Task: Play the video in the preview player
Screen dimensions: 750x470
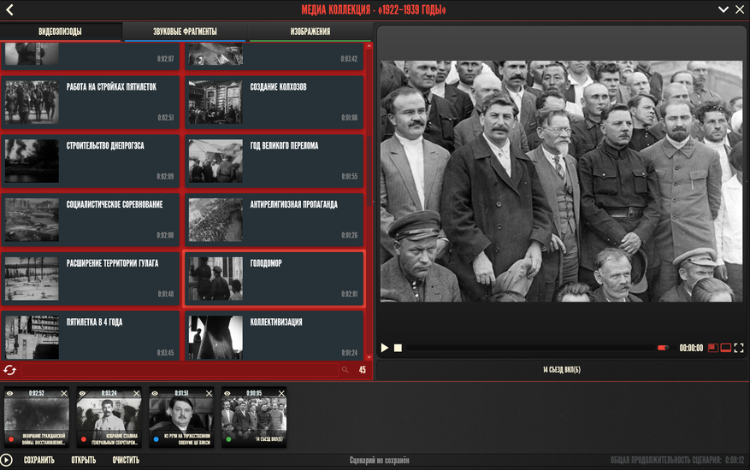Action: 385,348
